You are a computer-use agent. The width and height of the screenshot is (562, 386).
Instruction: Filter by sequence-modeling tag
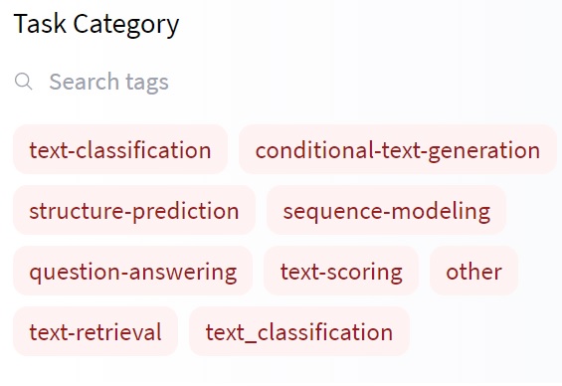pos(386,210)
